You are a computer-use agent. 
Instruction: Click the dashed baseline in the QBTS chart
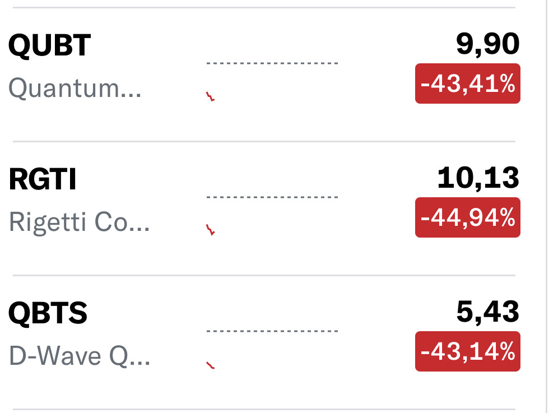coord(272,331)
